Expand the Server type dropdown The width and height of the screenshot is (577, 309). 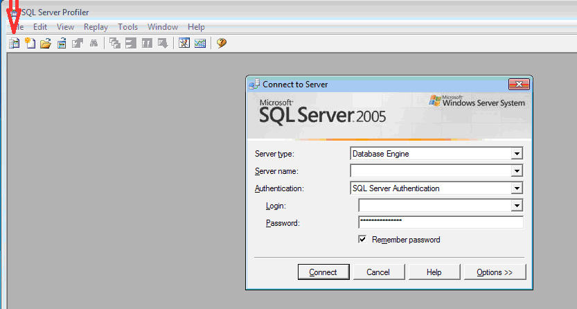click(517, 154)
